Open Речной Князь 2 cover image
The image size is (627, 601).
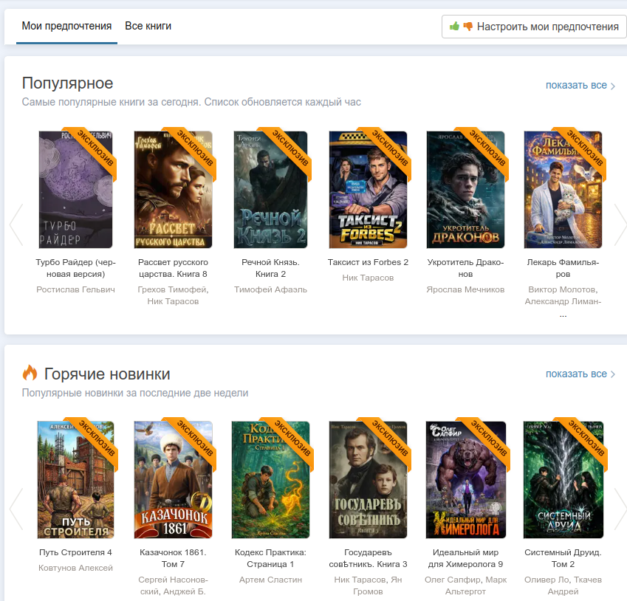pyautogui.click(x=270, y=190)
